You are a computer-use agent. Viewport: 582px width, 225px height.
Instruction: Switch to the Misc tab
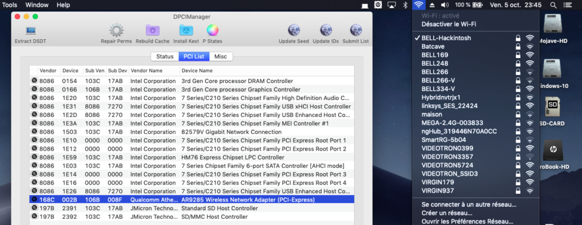pyautogui.click(x=221, y=56)
